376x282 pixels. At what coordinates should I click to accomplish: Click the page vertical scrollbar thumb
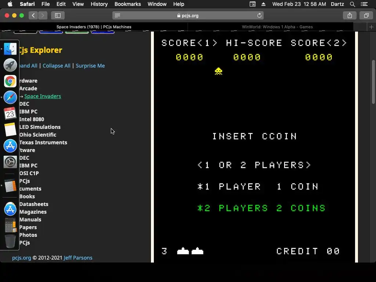pyautogui.click(x=373, y=82)
